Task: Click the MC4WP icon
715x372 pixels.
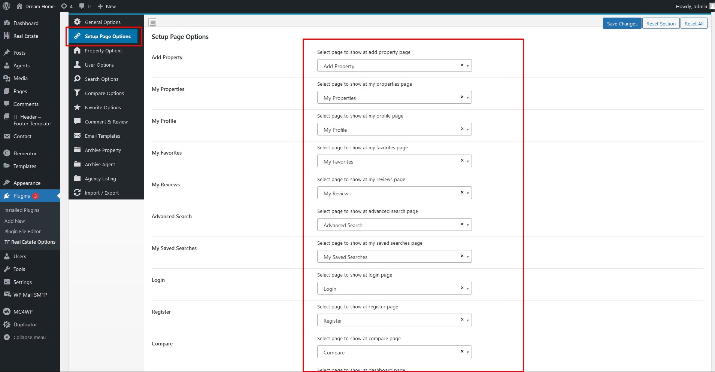Action: click(x=7, y=311)
